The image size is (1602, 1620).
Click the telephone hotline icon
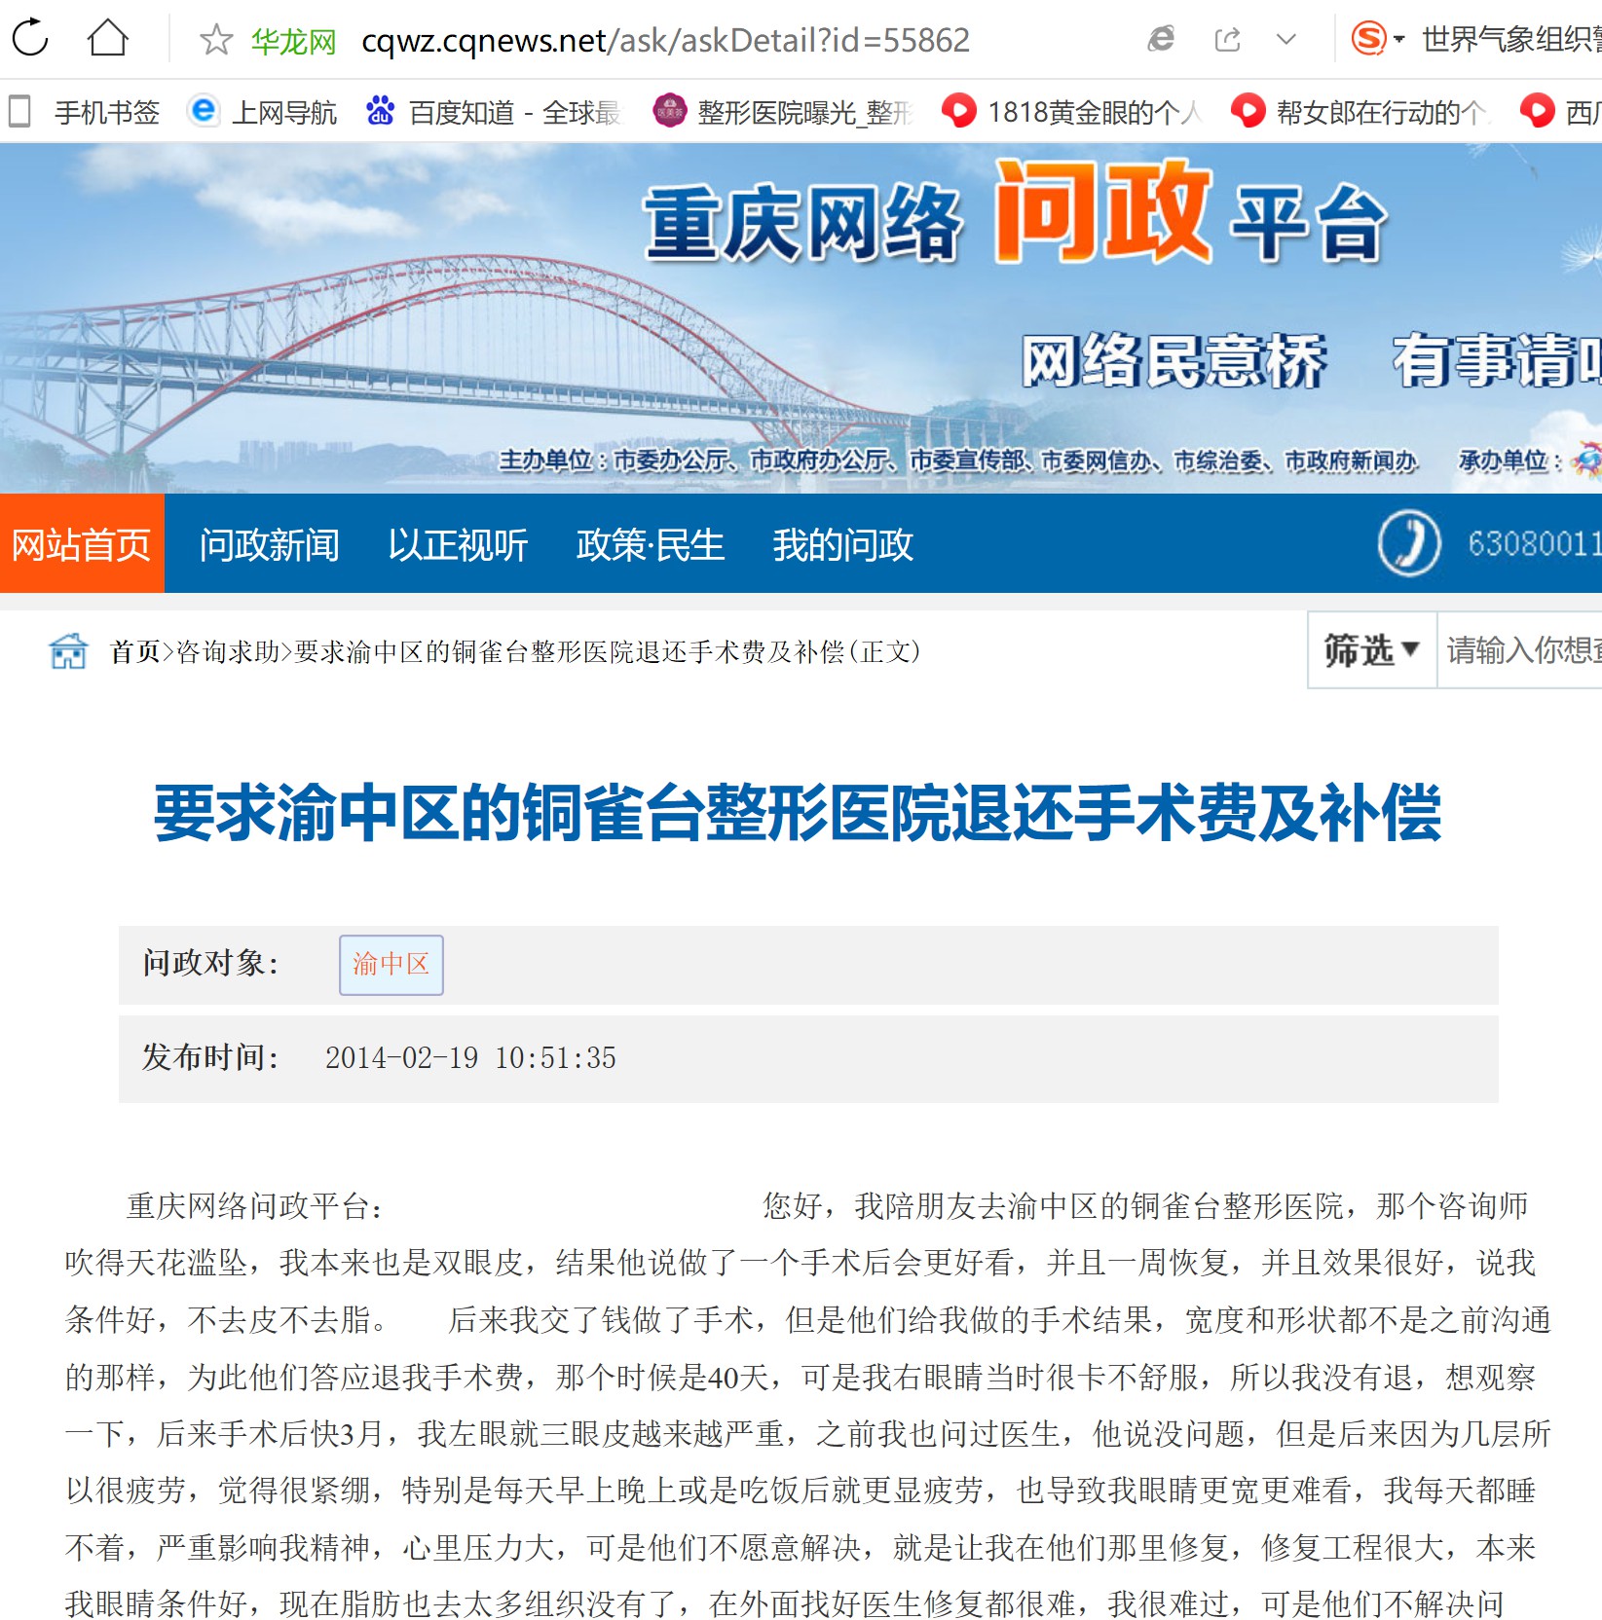[x=1409, y=542]
